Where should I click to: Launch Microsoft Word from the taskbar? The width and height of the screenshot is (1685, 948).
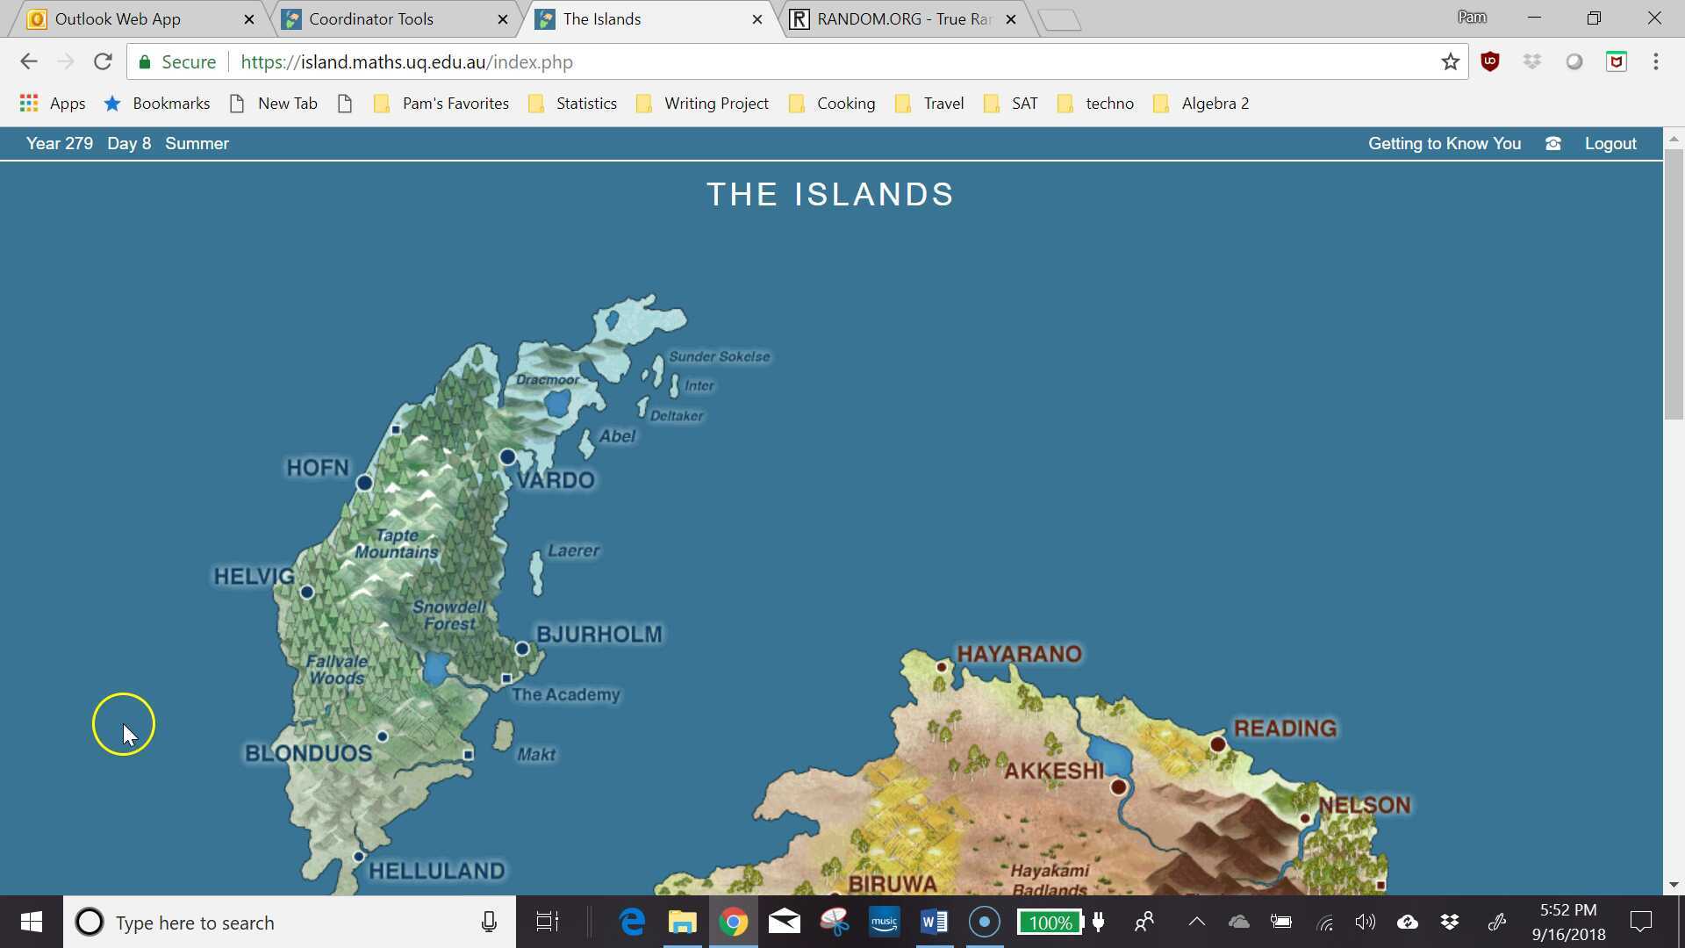934,922
